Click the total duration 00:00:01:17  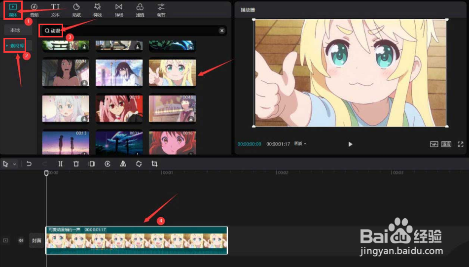[278, 144]
